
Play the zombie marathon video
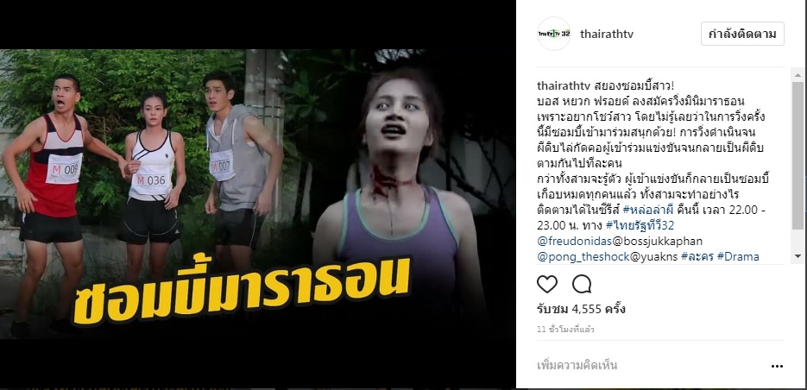(258, 194)
